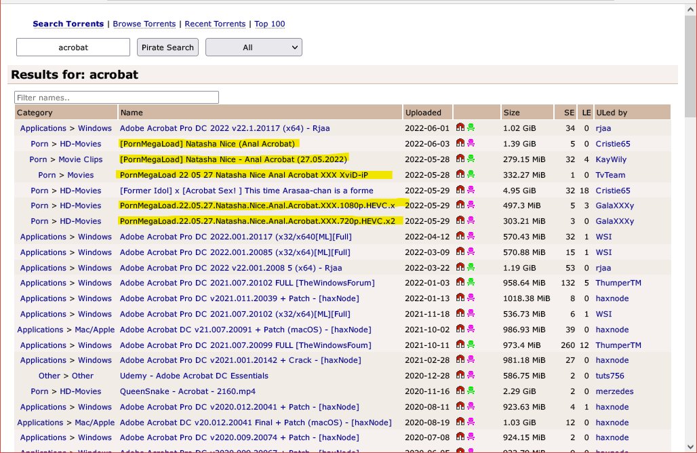Click magnet icon for Acrobat Pro DC 2022 v22.1.20117 Rjaa
697x453 pixels.
pyautogui.click(x=460, y=127)
